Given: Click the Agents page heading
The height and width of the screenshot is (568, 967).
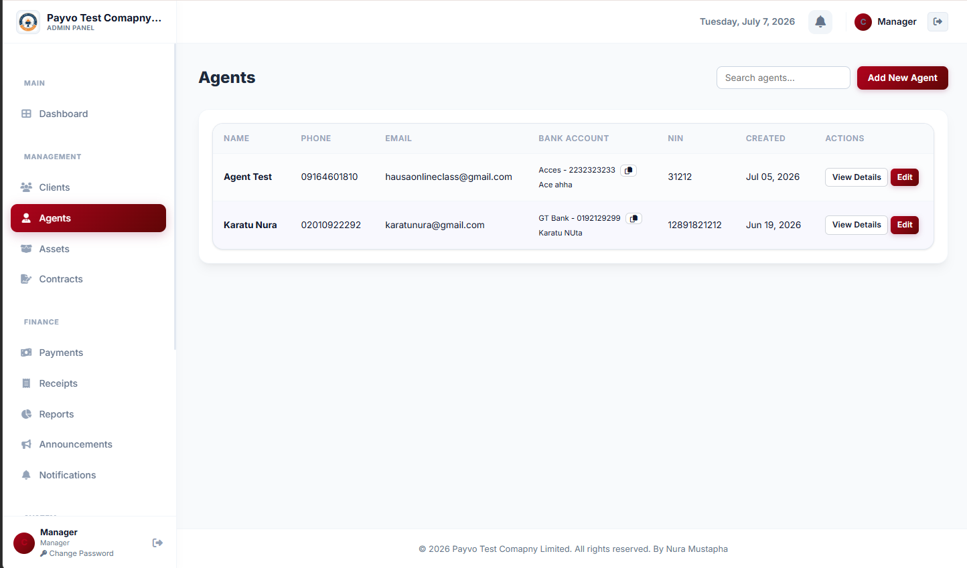Looking at the screenshot, I should [227, 78].
